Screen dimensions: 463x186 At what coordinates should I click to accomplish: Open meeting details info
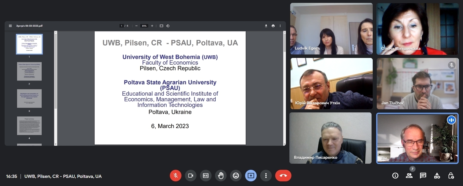point(395,176)
